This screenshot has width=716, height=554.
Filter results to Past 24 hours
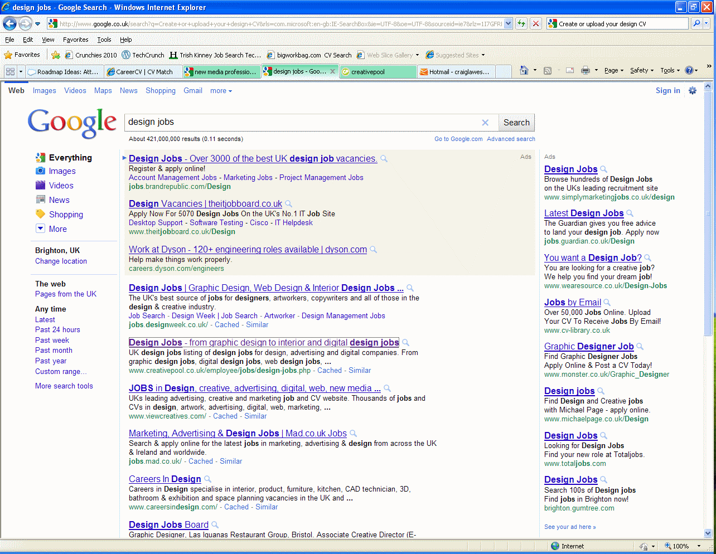(x=57, y=329)
